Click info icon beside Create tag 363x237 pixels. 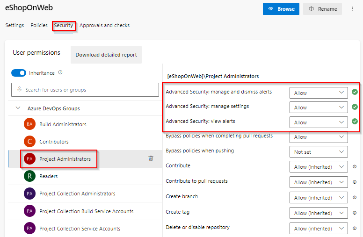tap(355, 213)
